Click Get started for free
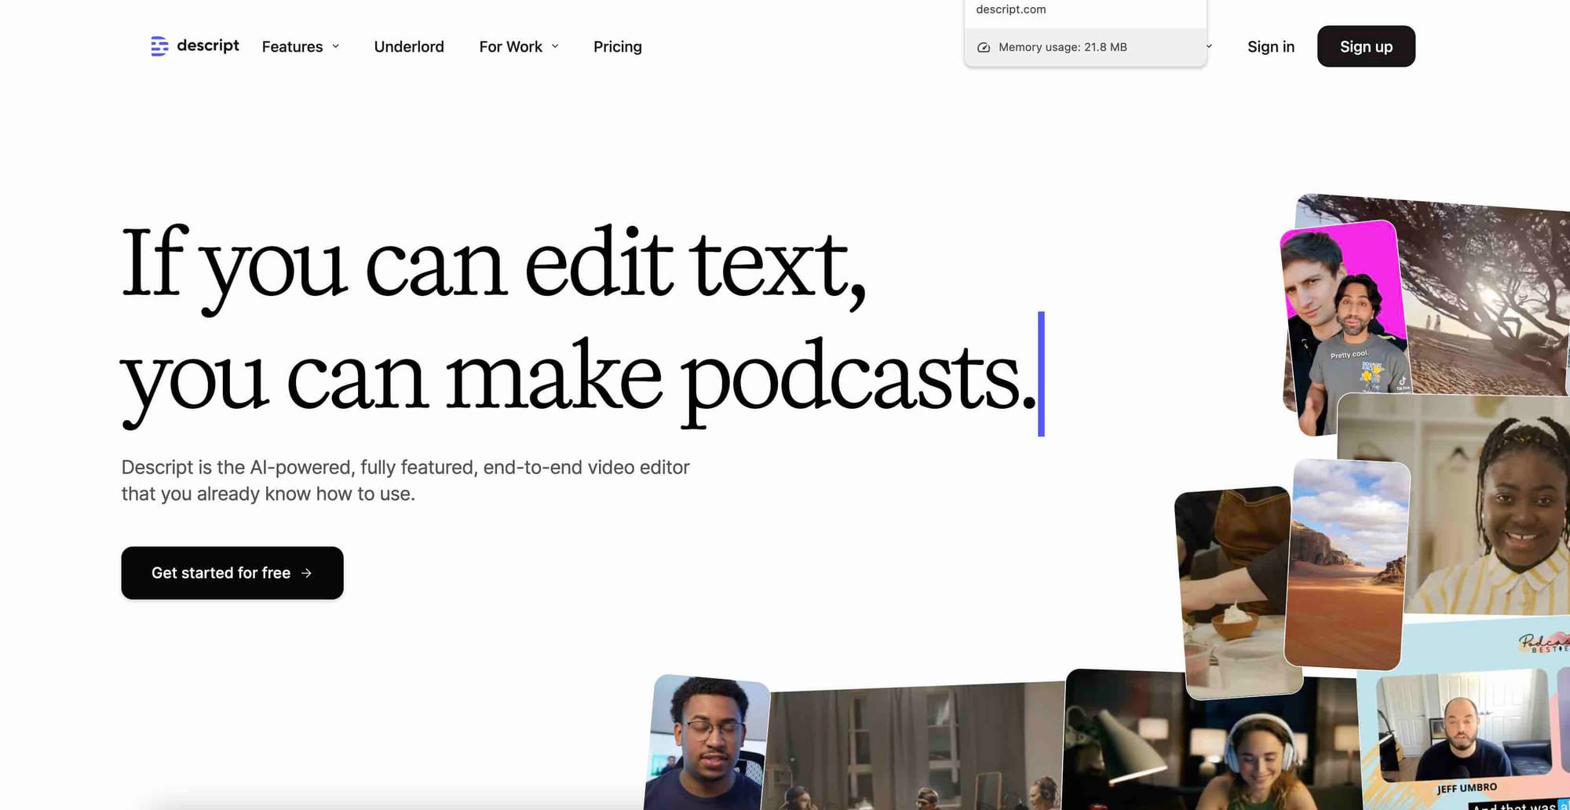 (232, 573)
